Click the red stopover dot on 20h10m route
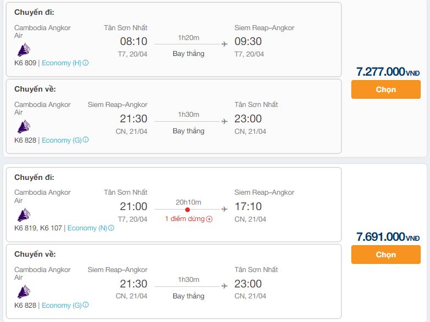This screenshot has height=322, width=430. (x=188, y=210)
